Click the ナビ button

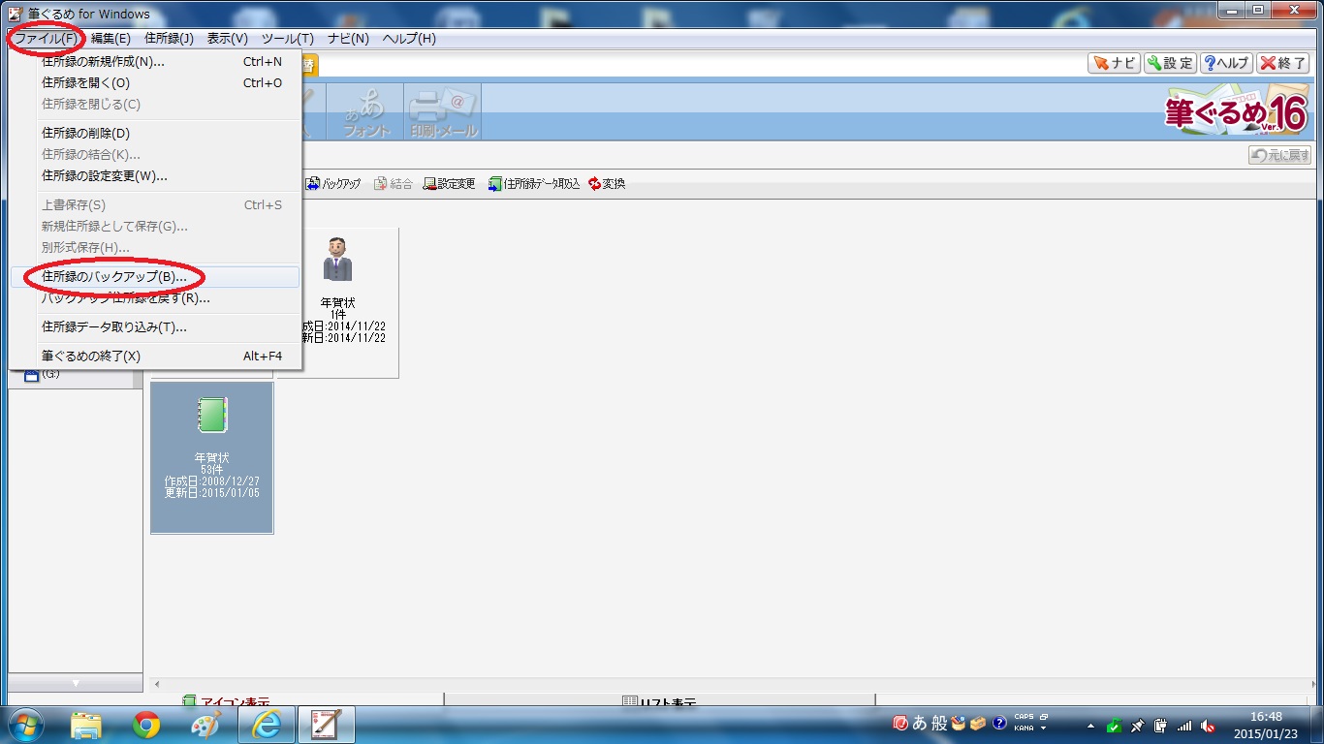1115,63
